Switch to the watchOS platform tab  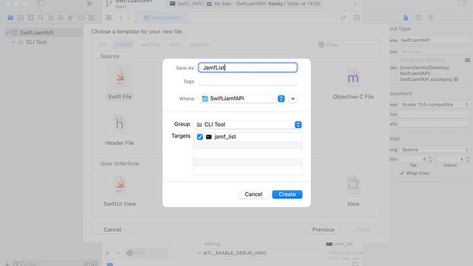pyautogui.click(x=150, y=45)
